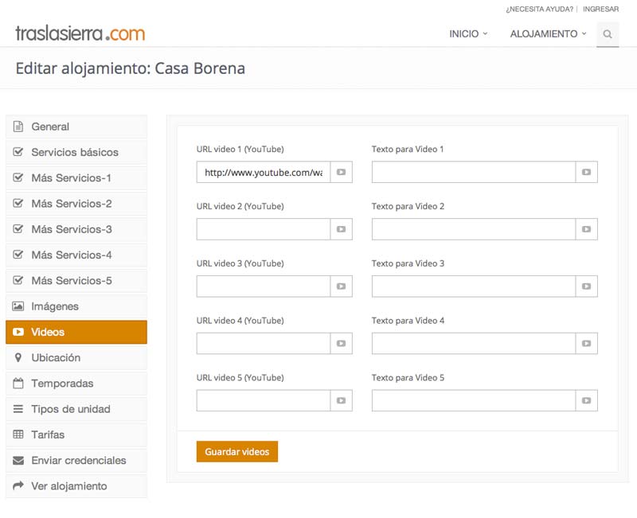Click the video icon beside Texto para Video 5
The width and height of the screenshot is (637, 518).
586,401
